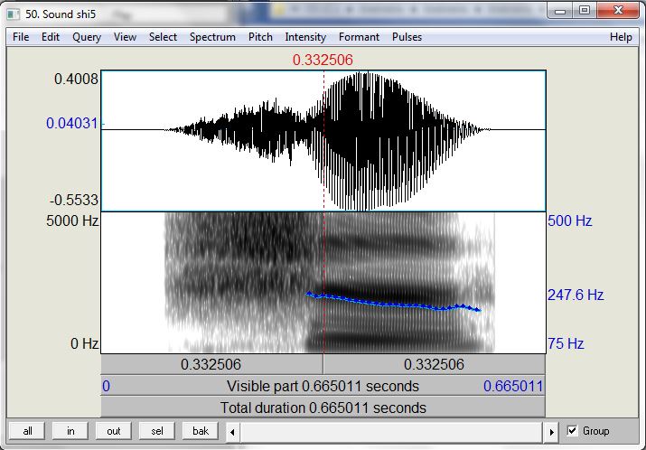Minimize the Sound shi5 window
The height and width of the screenshot is (450, 646).
pos(560,11)
